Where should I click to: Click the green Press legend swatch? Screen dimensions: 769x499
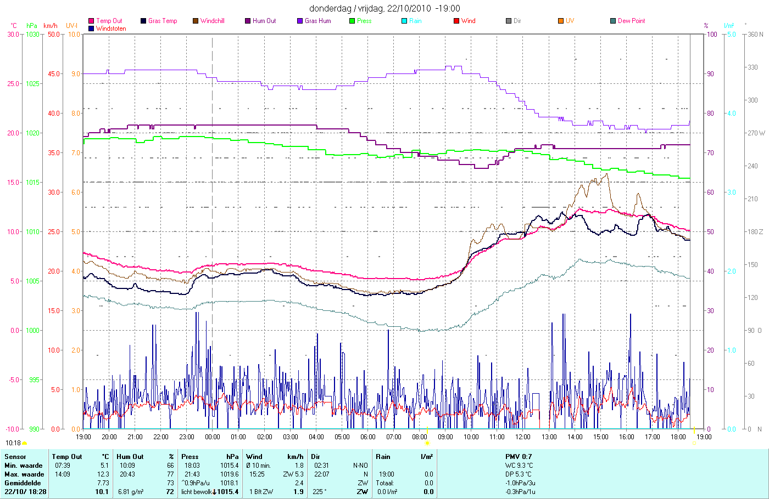click(352, 21)
